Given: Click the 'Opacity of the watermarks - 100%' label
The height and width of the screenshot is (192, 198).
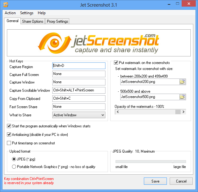Looking at the screenshot, I should click(139, 107).
